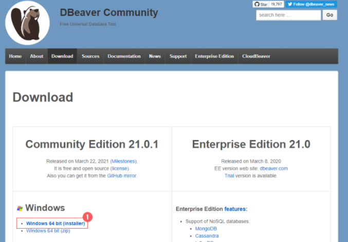Download Windows 64 bit (installer)

[56, 224]
